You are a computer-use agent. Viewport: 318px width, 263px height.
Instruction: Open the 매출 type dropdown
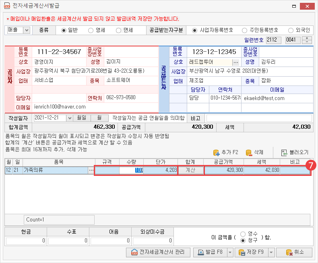tap(27, 30)
